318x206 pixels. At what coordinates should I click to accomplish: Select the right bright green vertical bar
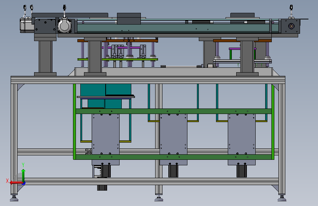[x=273, y=122]
